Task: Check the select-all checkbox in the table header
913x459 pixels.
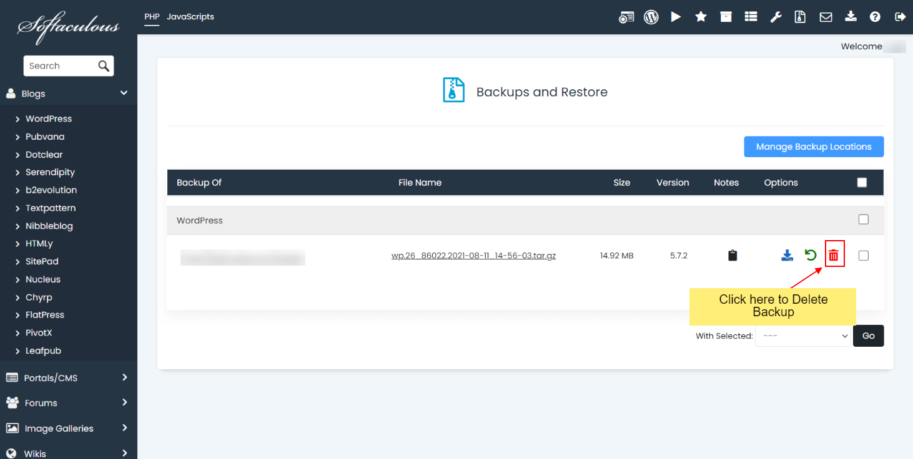Action: tap(862, 182)
